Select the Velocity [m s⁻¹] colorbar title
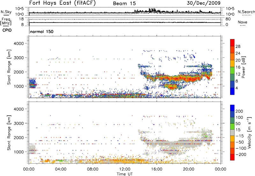255x176 pixels. (249, 132)
